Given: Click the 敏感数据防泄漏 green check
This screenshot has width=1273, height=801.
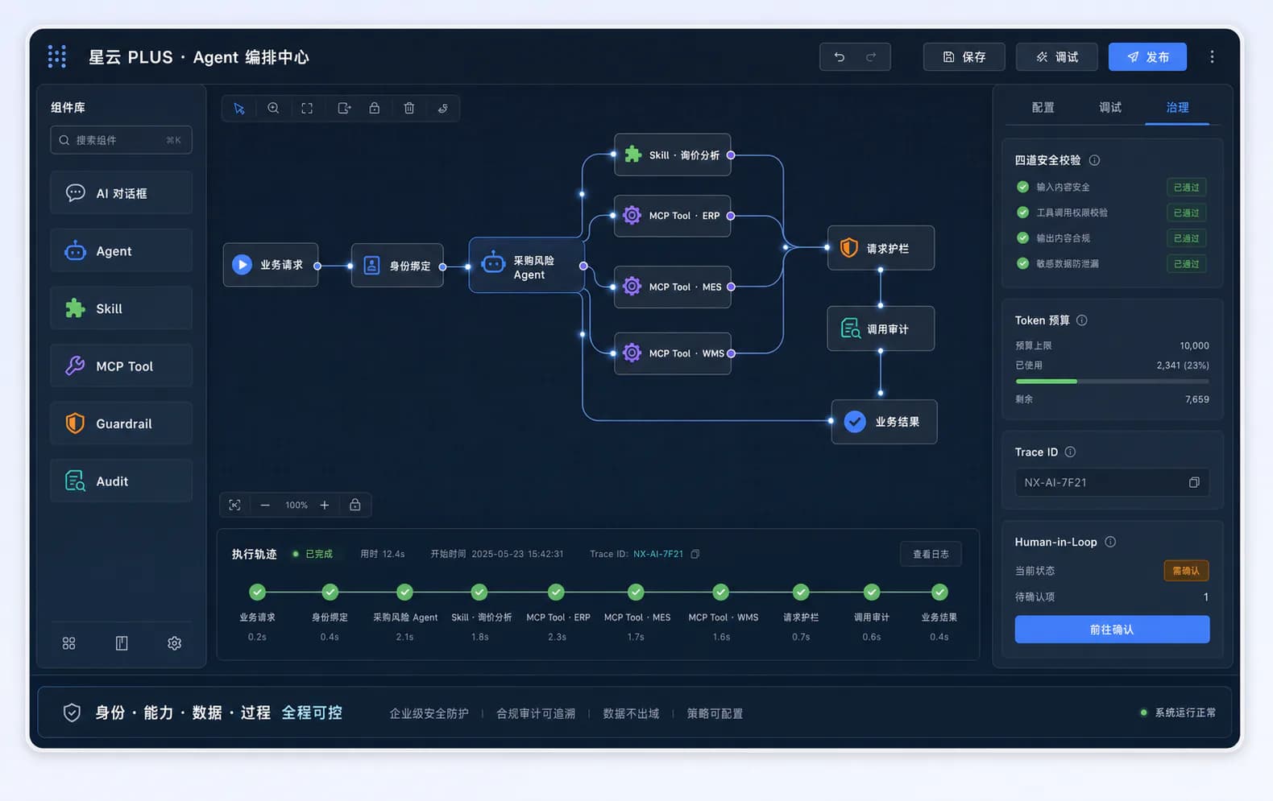Looking at the screenshot, I should click(1023, 263).
